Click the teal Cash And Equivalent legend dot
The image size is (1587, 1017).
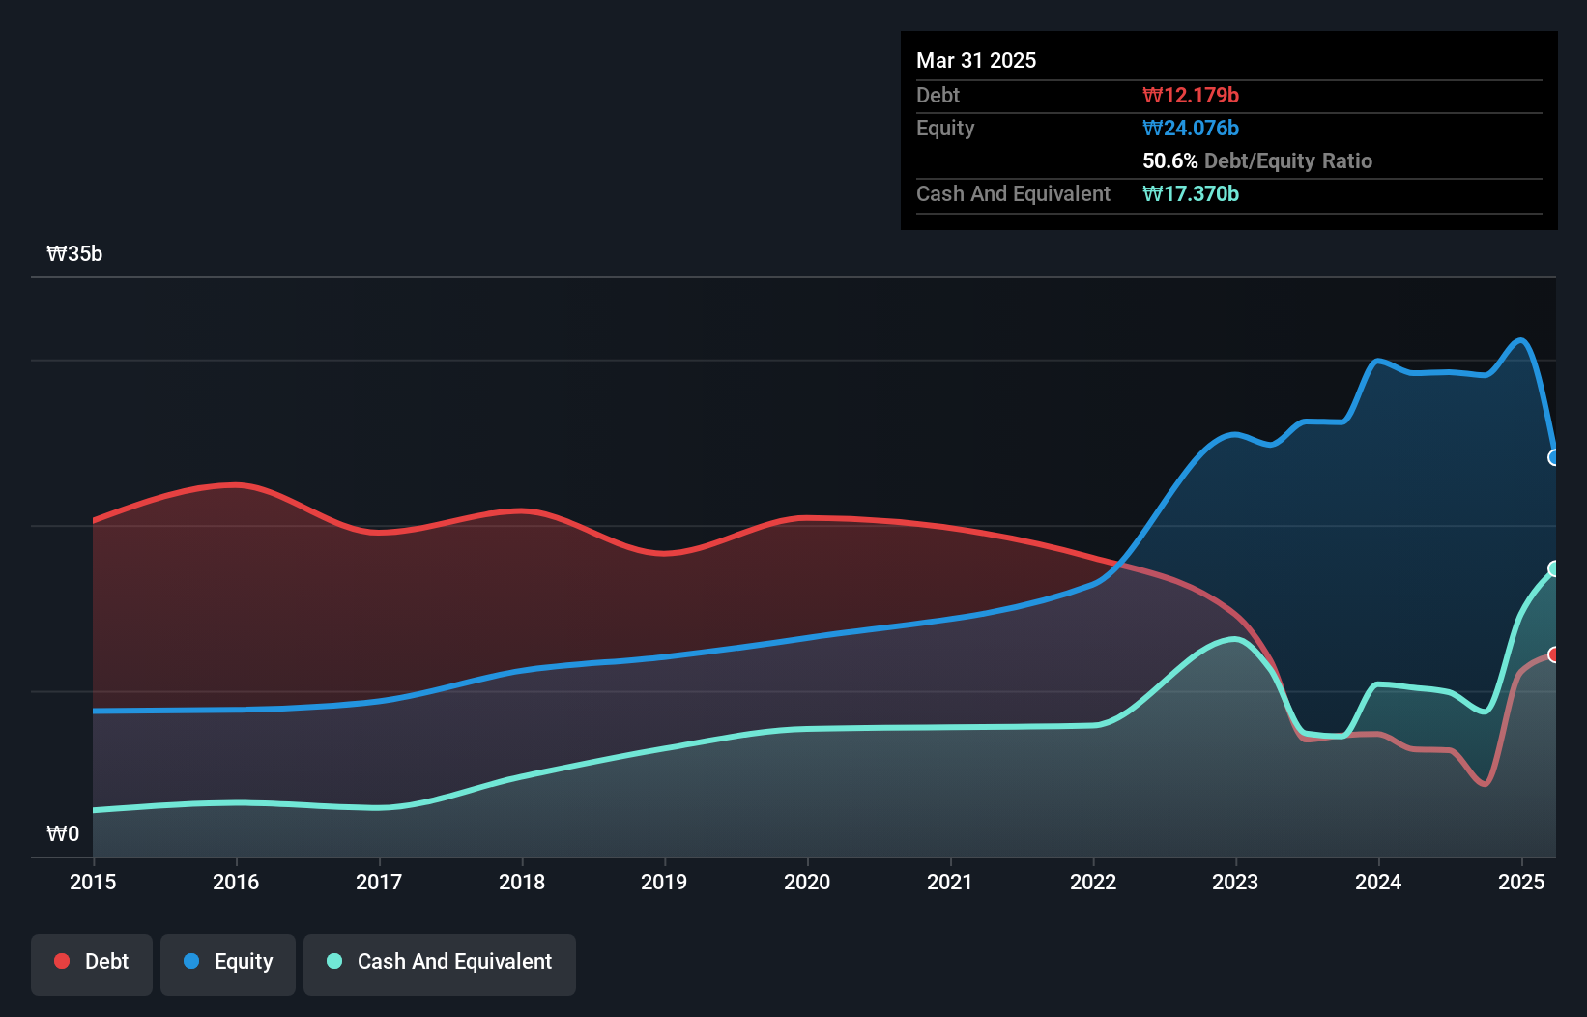[x=332, y=961]
